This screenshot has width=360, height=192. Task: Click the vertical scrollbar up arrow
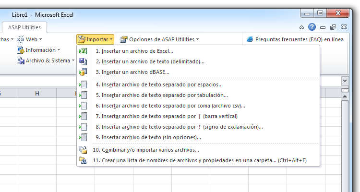345,96
